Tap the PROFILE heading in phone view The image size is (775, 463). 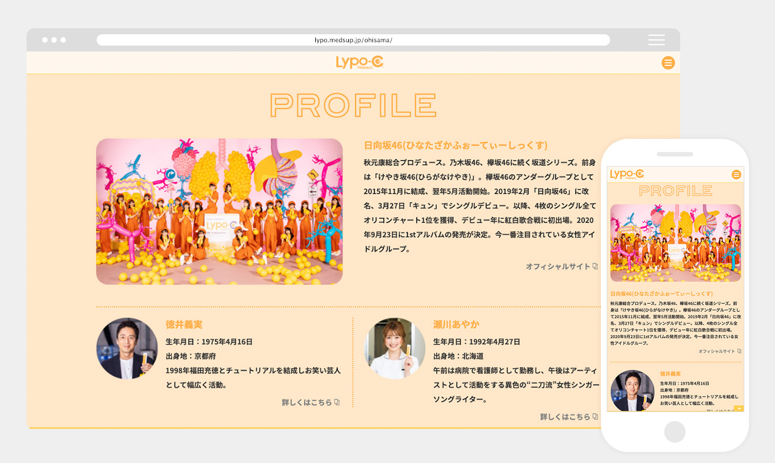pos(676,190)
